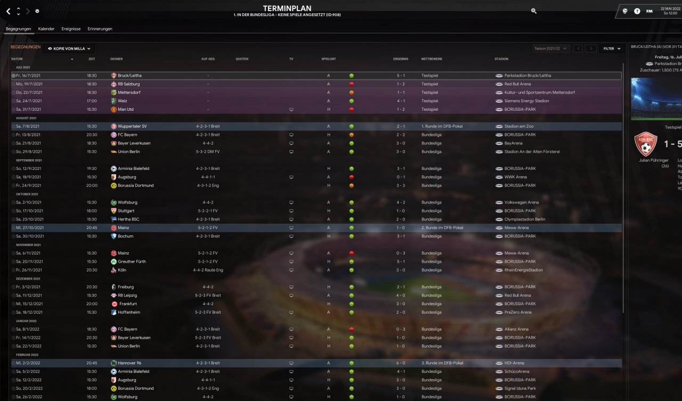Click the Hannover 96 club crest
This screenshot has width=682, height=401.
[113, 363]
